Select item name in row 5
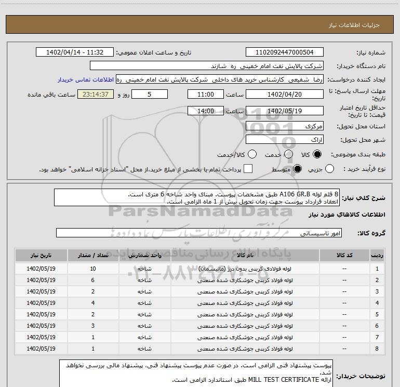Screen dimensions: 400x387 pyautogui.click(x=245, y=314)
